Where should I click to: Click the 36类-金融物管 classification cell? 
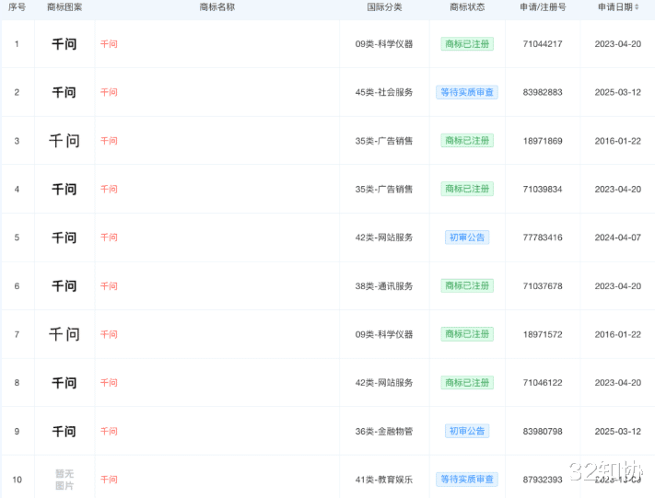pyautogui.click(x=384, y=431)
